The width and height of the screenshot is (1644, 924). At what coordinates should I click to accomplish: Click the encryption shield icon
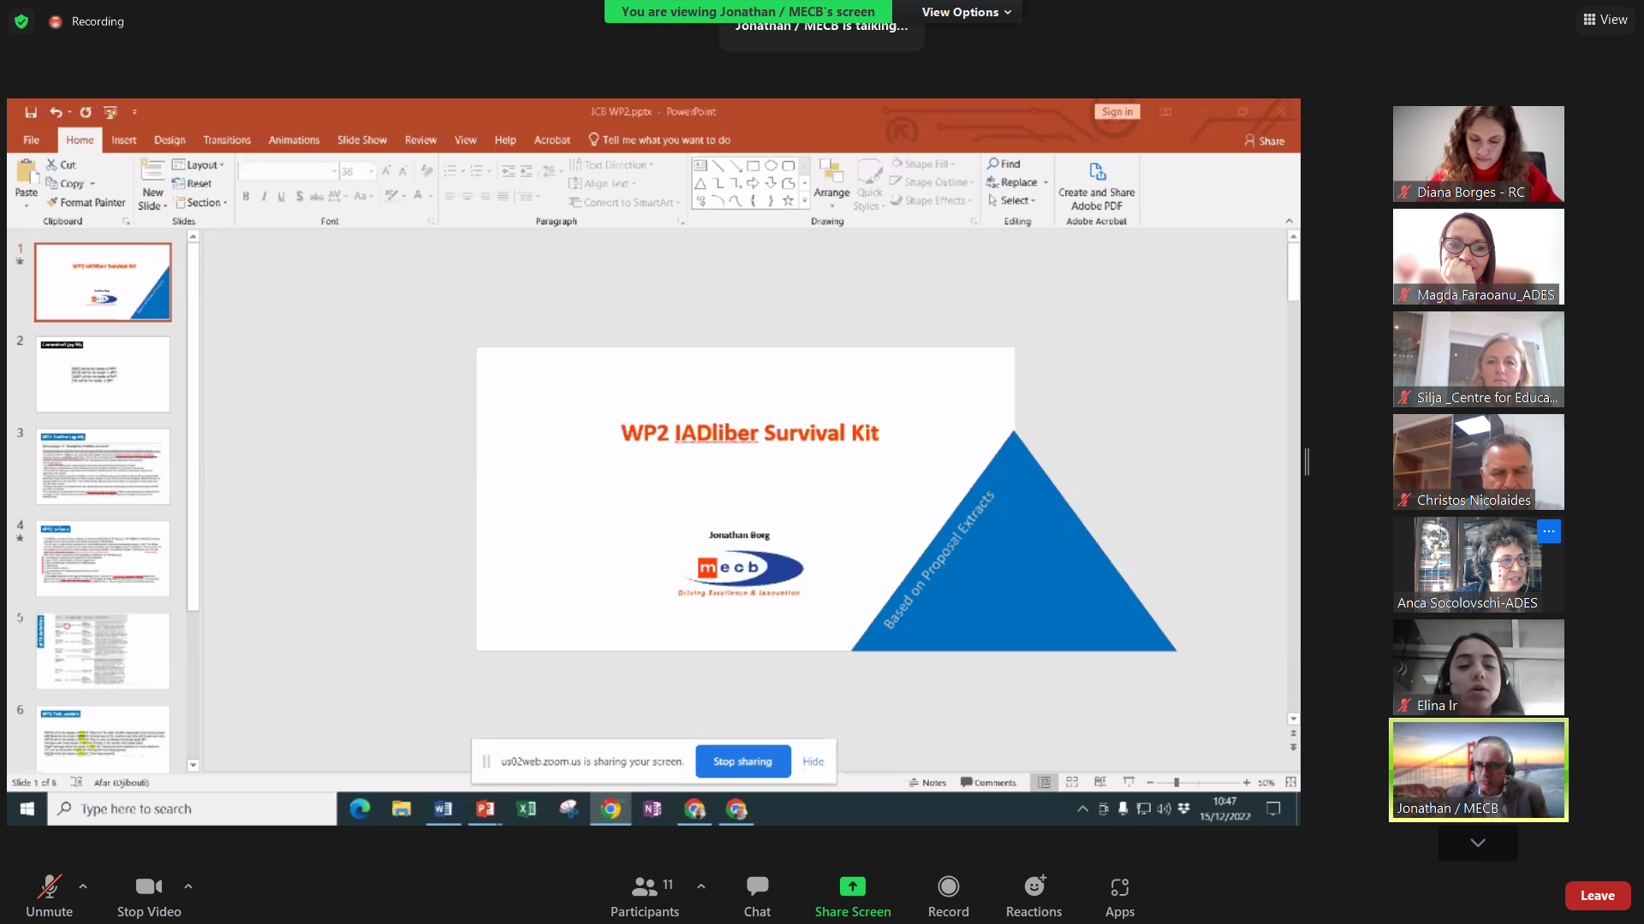coord(21,21)
